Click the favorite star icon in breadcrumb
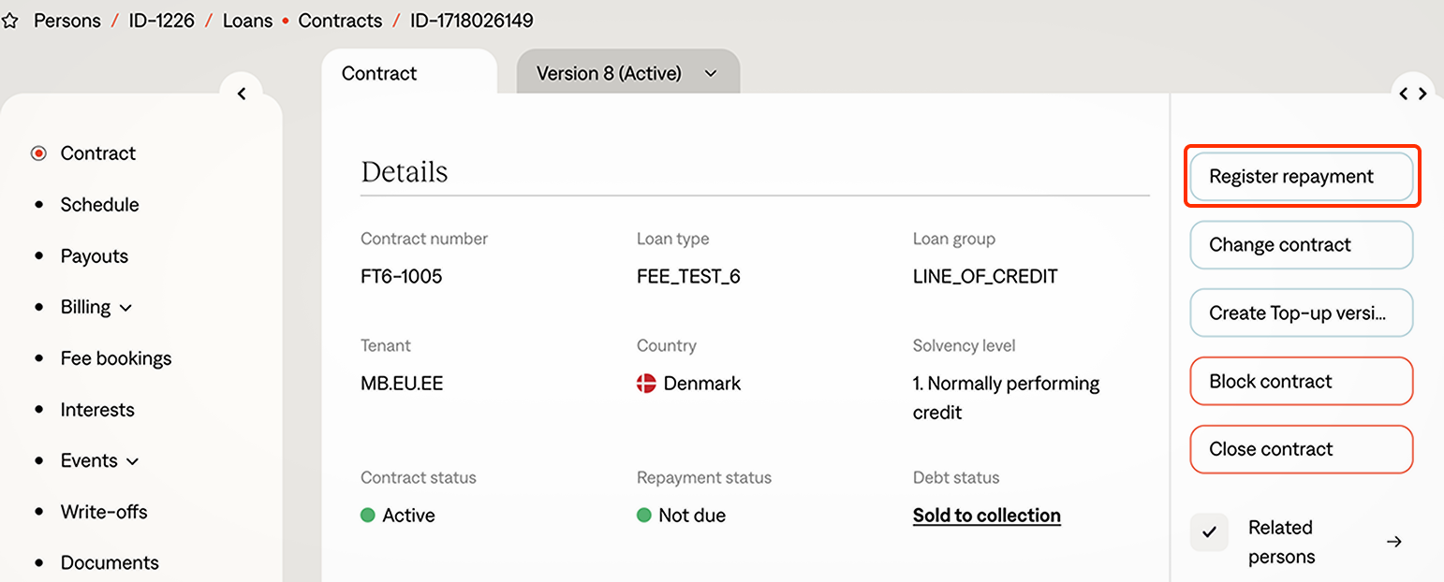The height and width of the screenshot is (582, 1444). click(10, 21)
